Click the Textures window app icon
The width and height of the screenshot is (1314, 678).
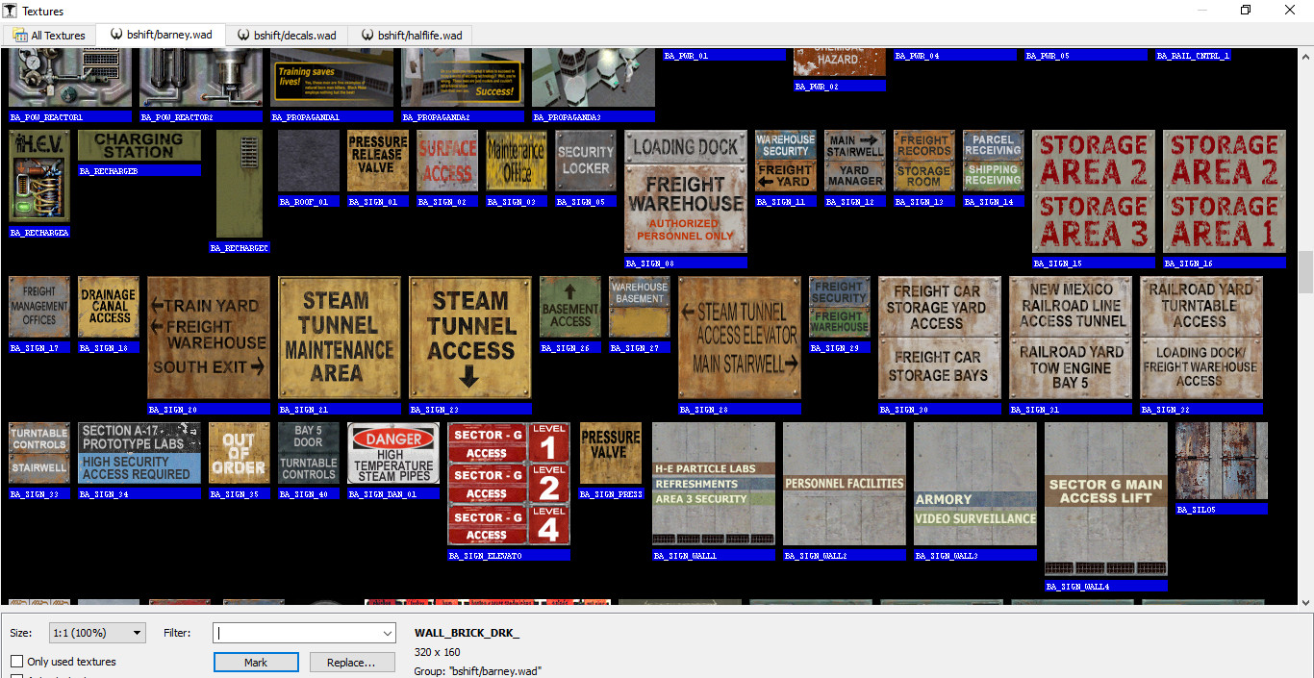(11, 12)
